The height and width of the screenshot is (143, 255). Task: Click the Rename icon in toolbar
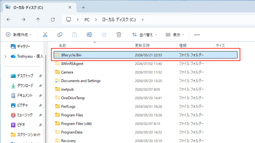coord(89,35)
